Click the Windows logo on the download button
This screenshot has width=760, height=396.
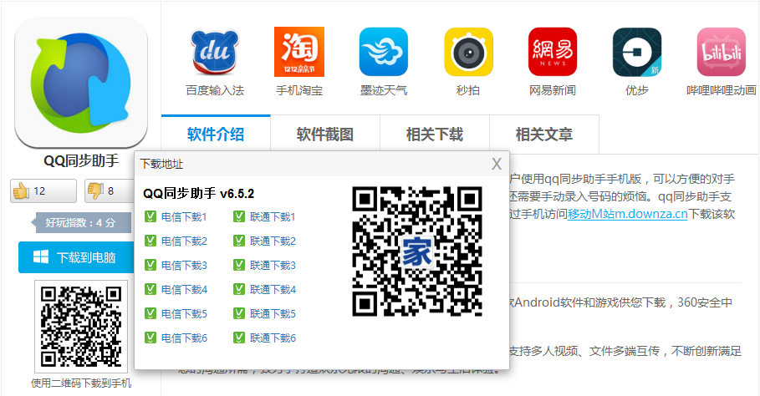coord(41,257)
